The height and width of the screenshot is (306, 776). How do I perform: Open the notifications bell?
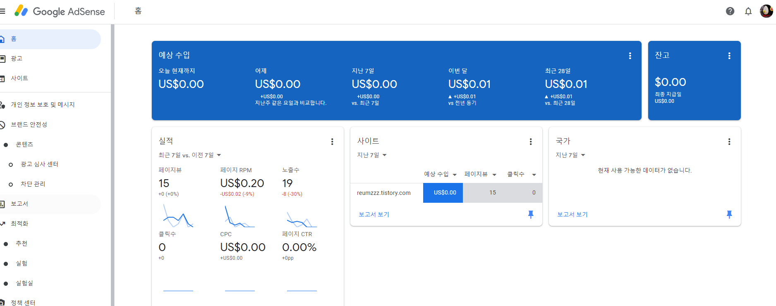748,11
